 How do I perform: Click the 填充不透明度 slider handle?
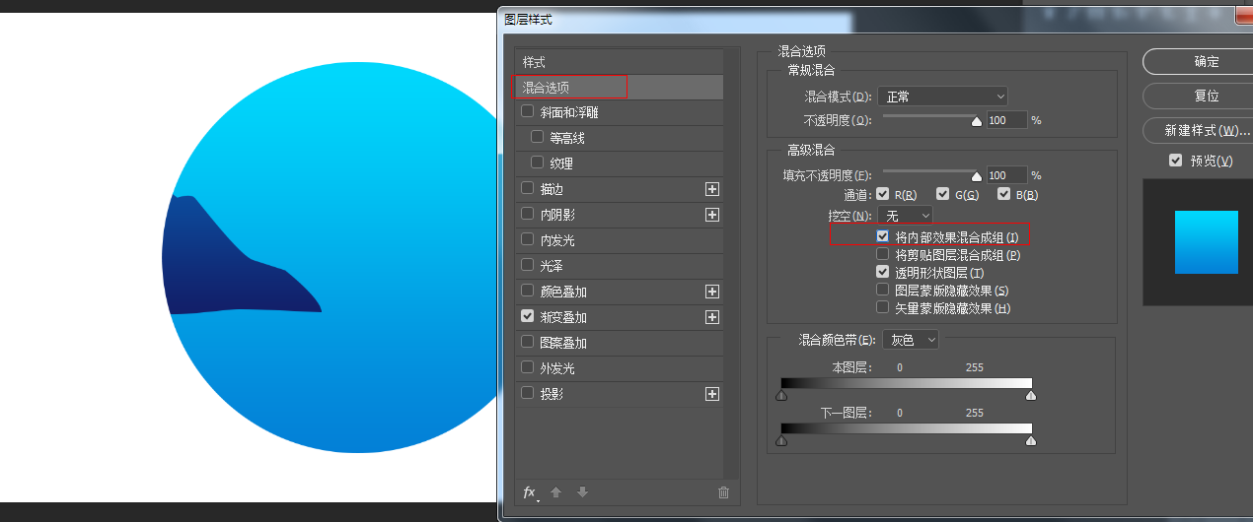(977, 177)
